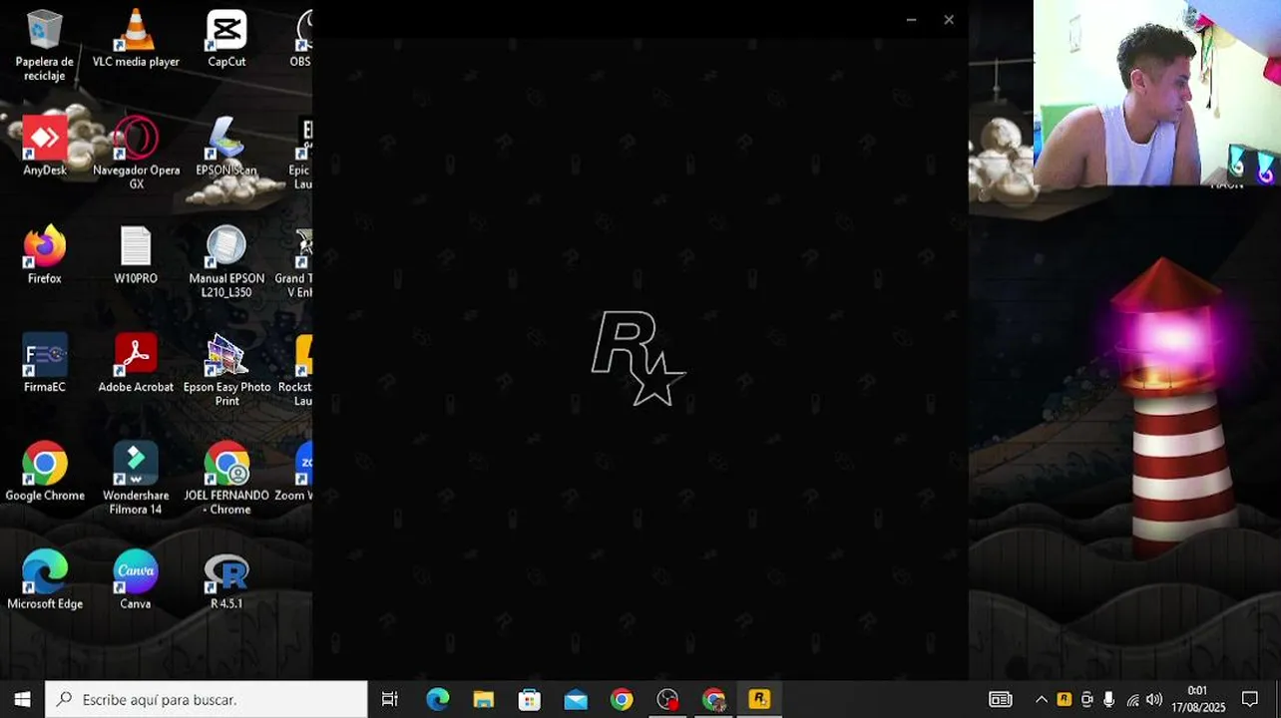
Task: Open the Meet Now tray icon
Action: 1086,699
